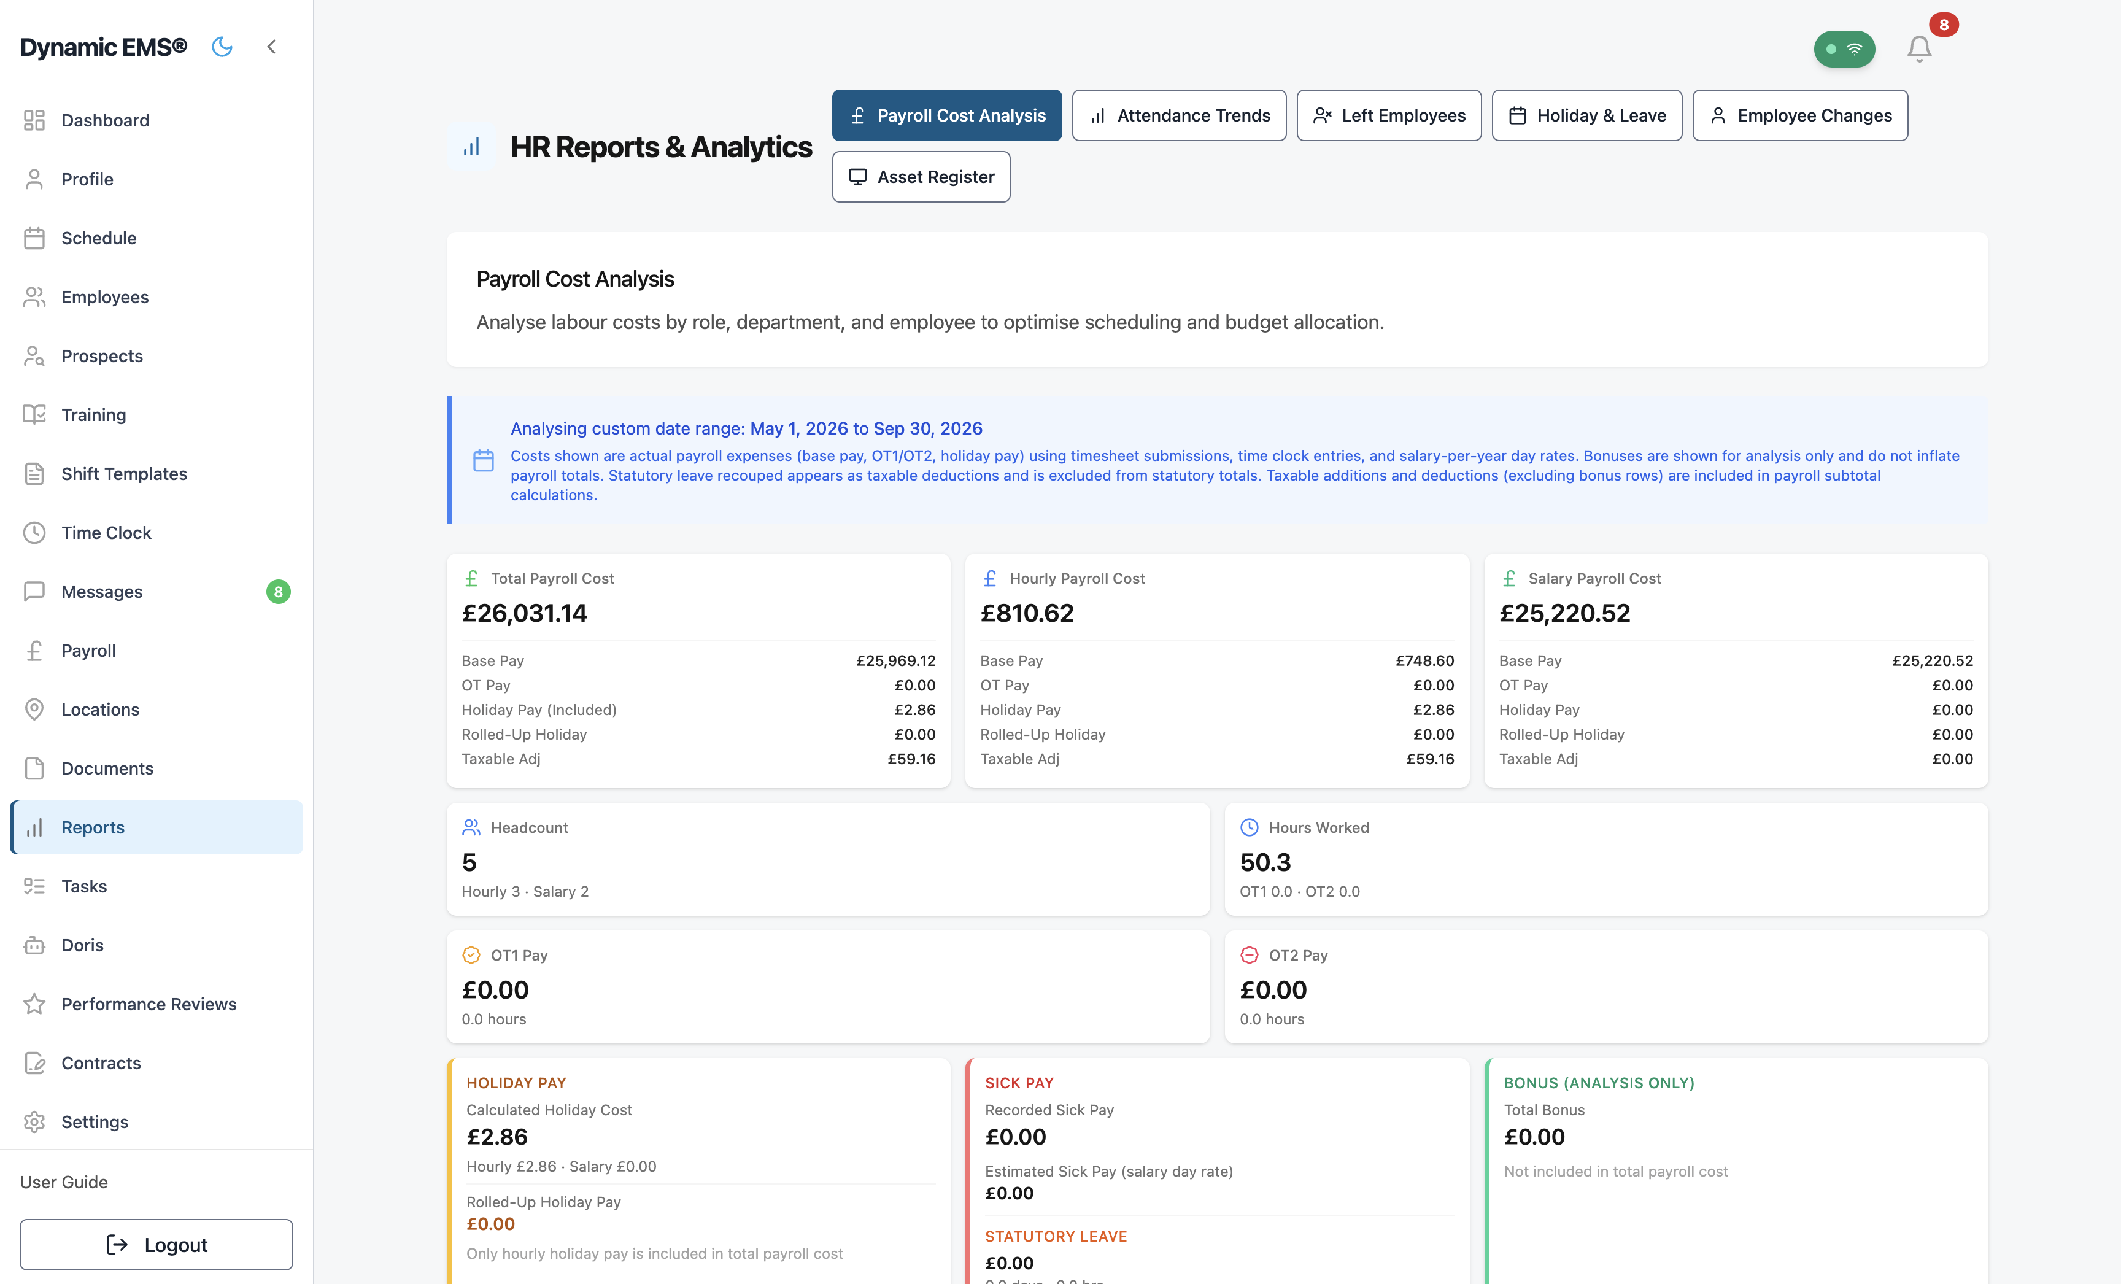Open the Tasks list
The image size is (2121, 1284).
(x=156, y=886)
